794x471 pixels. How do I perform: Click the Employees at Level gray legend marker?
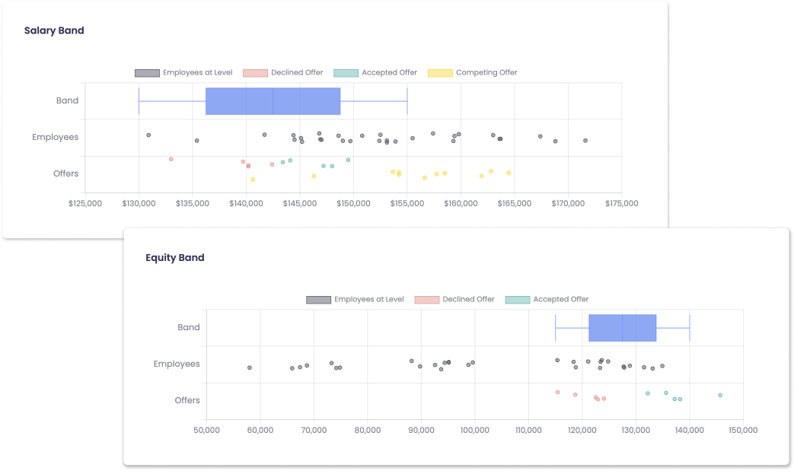145,72
